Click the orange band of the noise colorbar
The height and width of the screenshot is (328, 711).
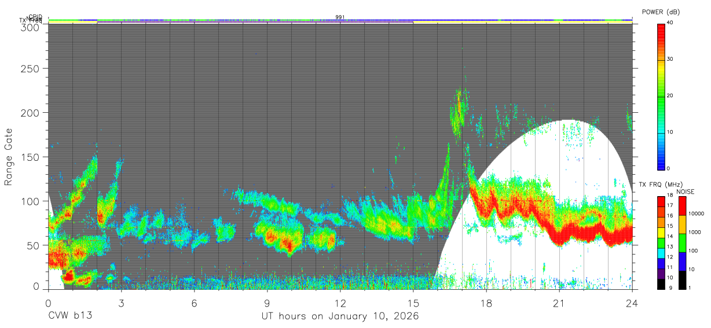click(x=683, y=224)
